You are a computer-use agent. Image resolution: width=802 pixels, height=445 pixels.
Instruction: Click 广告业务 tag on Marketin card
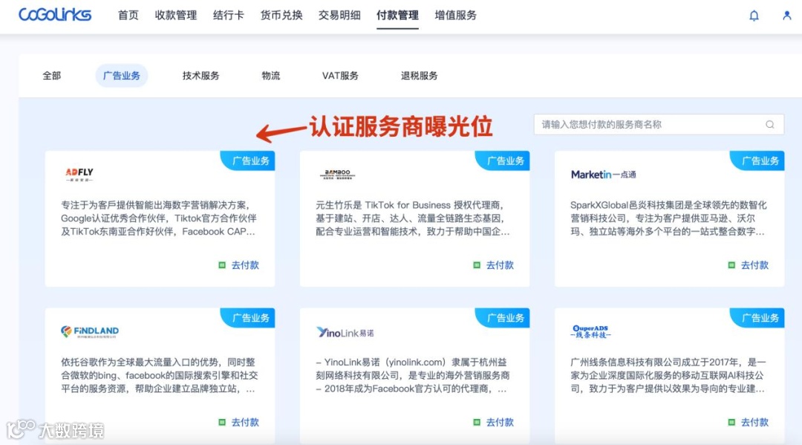click(757, 160)
